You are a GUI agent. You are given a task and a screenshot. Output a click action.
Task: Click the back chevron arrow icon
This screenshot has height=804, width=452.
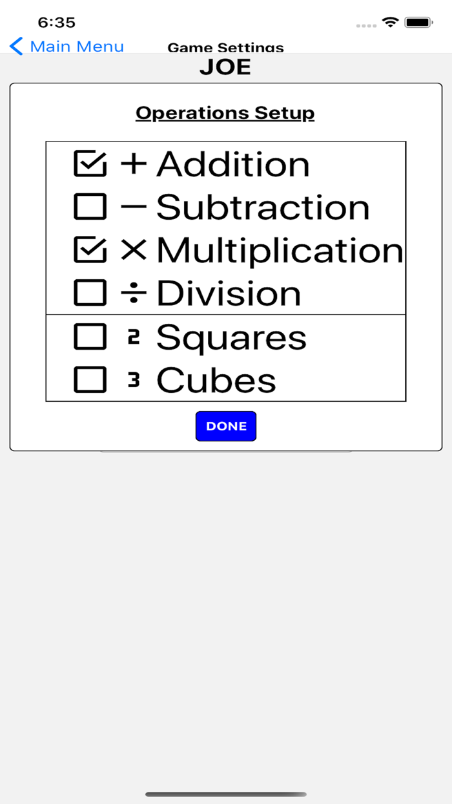click(16, 46)
